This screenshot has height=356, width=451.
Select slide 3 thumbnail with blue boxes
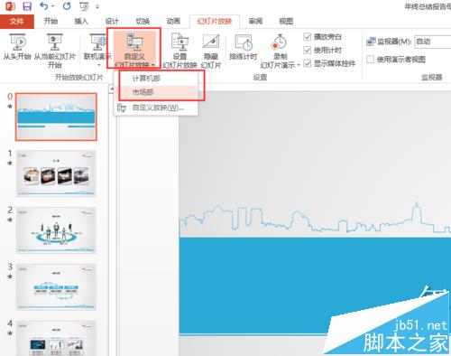point(56,287)
